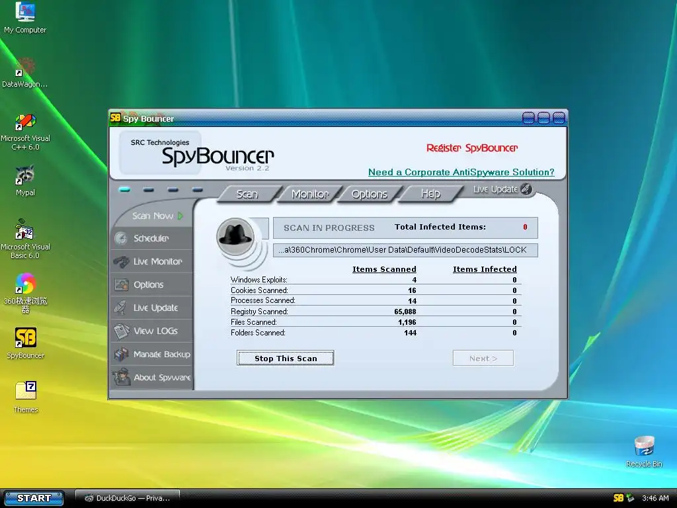
Task: Click the Live Update satellite icon at top
Action: click(x=526, y=189)
